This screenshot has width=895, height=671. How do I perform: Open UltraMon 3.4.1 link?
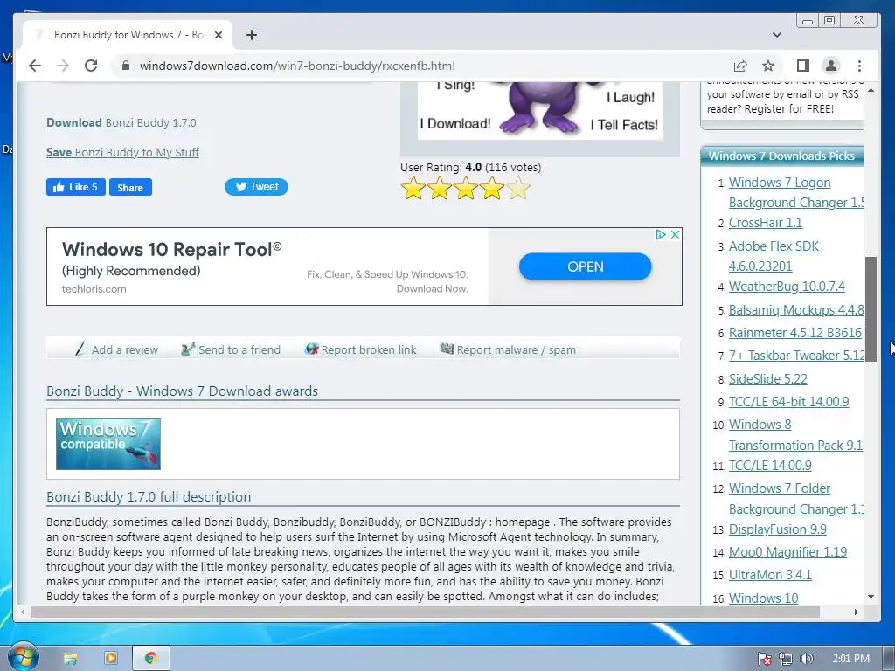(770, 575)
